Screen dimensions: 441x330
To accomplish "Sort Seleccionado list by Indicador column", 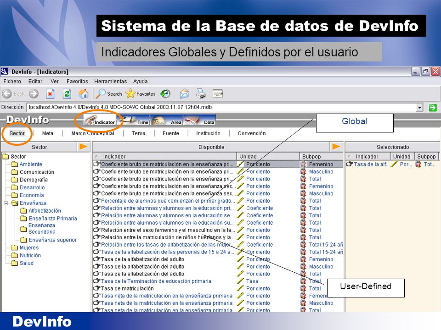I will click(368, 156).
